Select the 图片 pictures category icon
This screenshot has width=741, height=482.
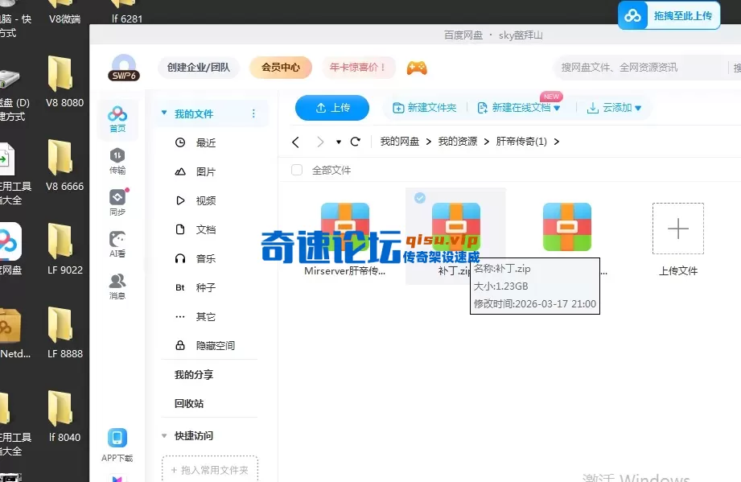tap(179, 171)
